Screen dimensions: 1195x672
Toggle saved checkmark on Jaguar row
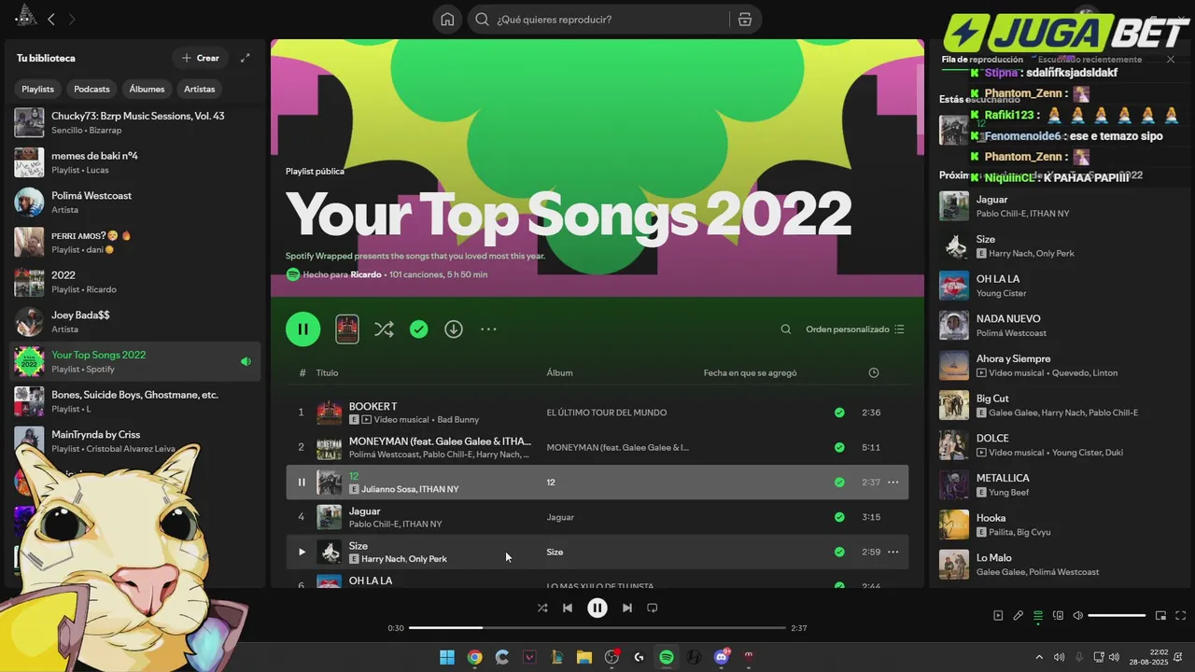click(839, 517)
